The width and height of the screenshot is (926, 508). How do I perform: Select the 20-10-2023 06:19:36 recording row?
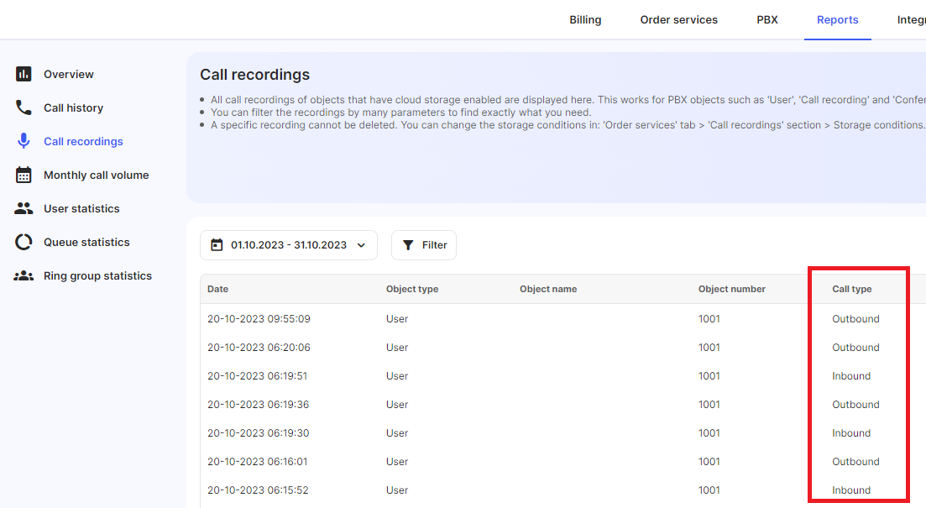click(x=562, y=405)
